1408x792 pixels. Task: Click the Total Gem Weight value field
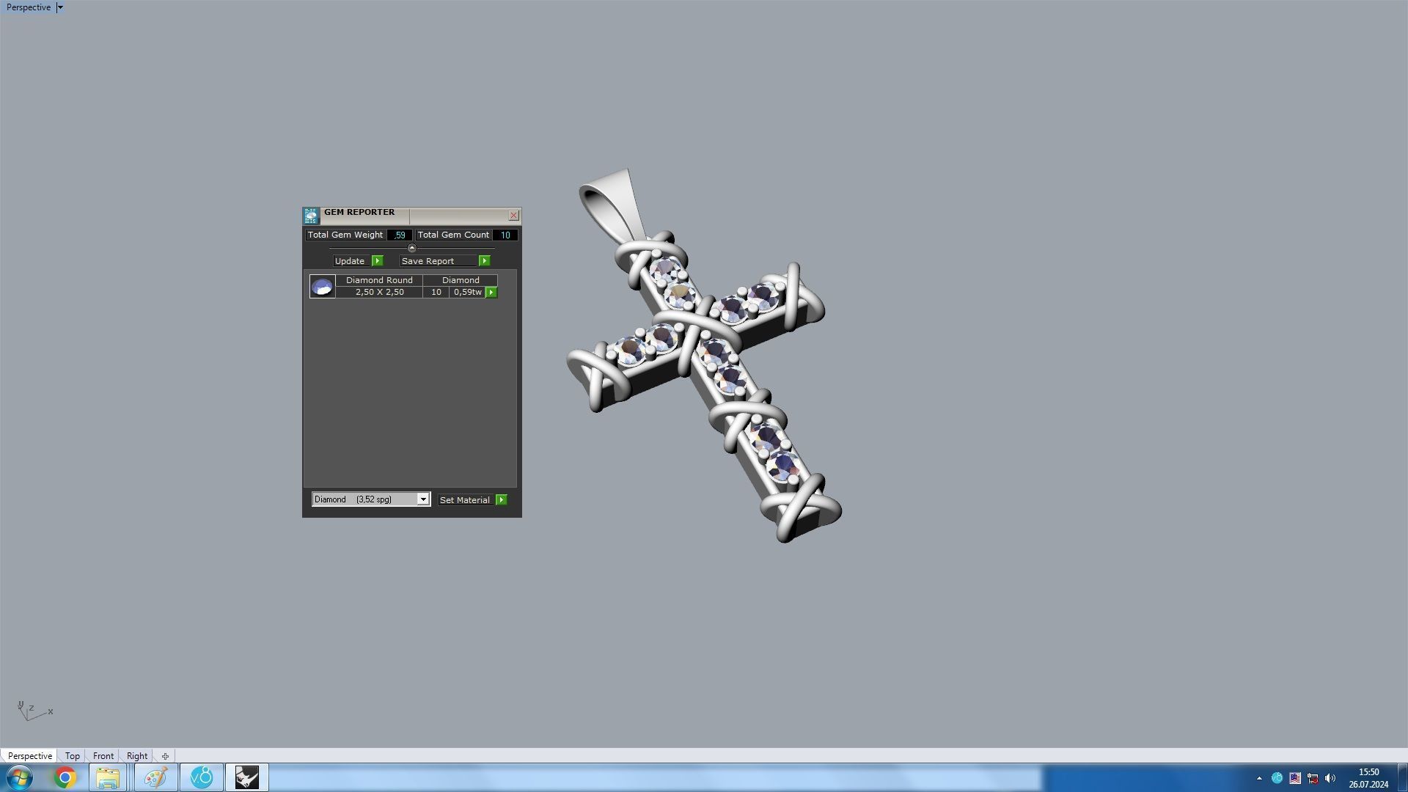(400, 235)
